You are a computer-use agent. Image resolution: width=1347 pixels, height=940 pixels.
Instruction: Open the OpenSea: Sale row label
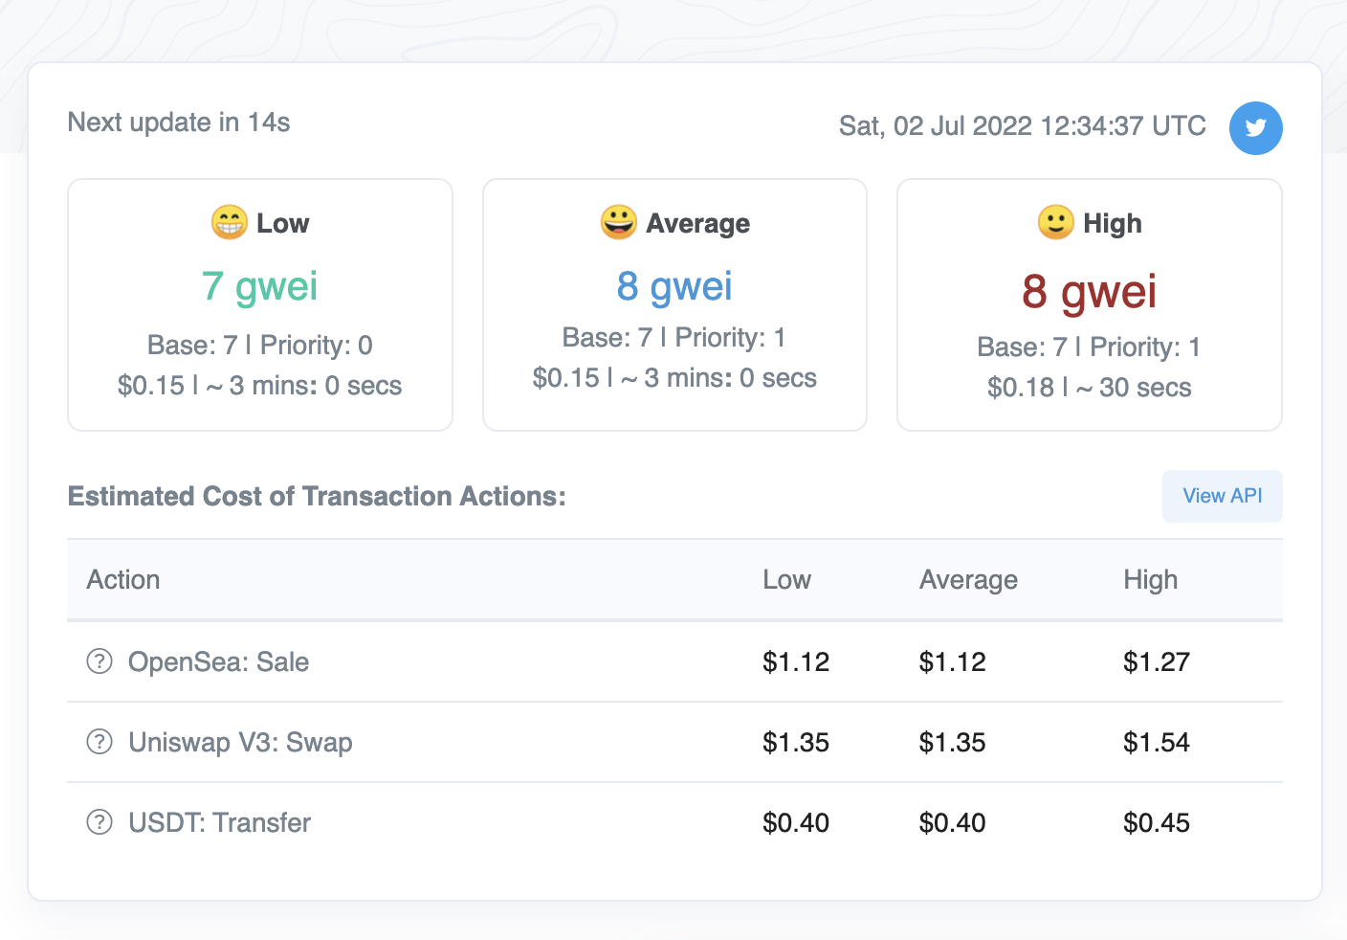coord(218,661)
